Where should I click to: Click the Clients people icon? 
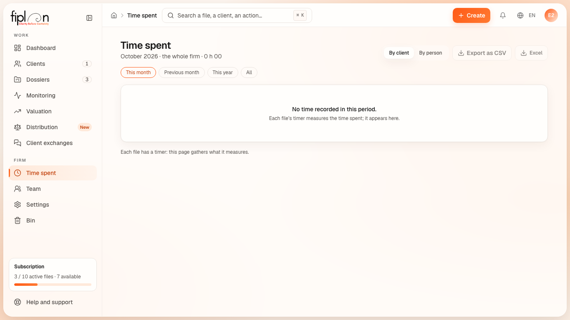click(x=18, y=64)
